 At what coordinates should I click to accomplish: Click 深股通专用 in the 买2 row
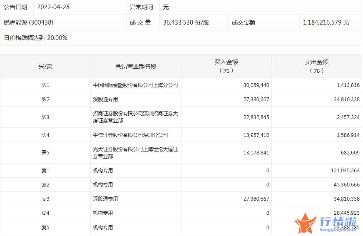point(105,99)
